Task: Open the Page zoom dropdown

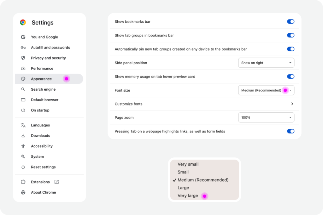Action: [266, 118]
